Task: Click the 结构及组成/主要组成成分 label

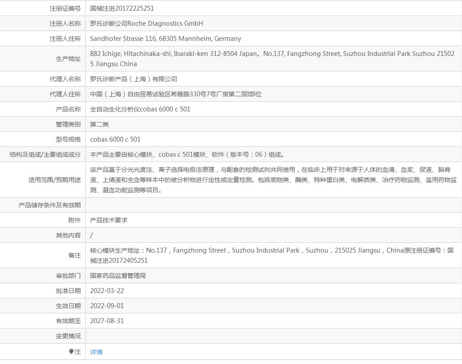Action: pos(45,154)
